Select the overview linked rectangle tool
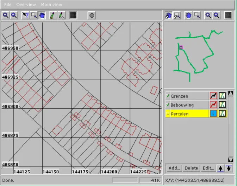Image resolution: width=237 pixels, height=186 pixels. 177,15
